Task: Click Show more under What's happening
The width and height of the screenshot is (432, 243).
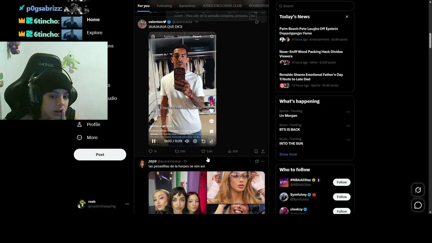Action: pos(288,154)
